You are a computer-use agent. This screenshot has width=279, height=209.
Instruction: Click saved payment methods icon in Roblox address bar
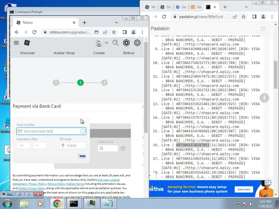96,32
